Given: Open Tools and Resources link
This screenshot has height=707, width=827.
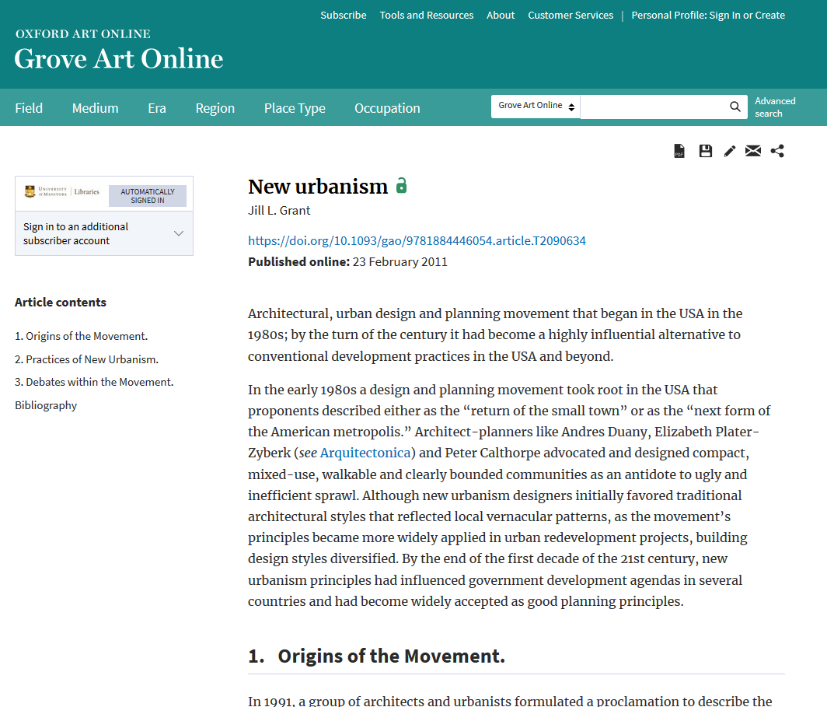Looking at the screenshot, I should point(426,16).
